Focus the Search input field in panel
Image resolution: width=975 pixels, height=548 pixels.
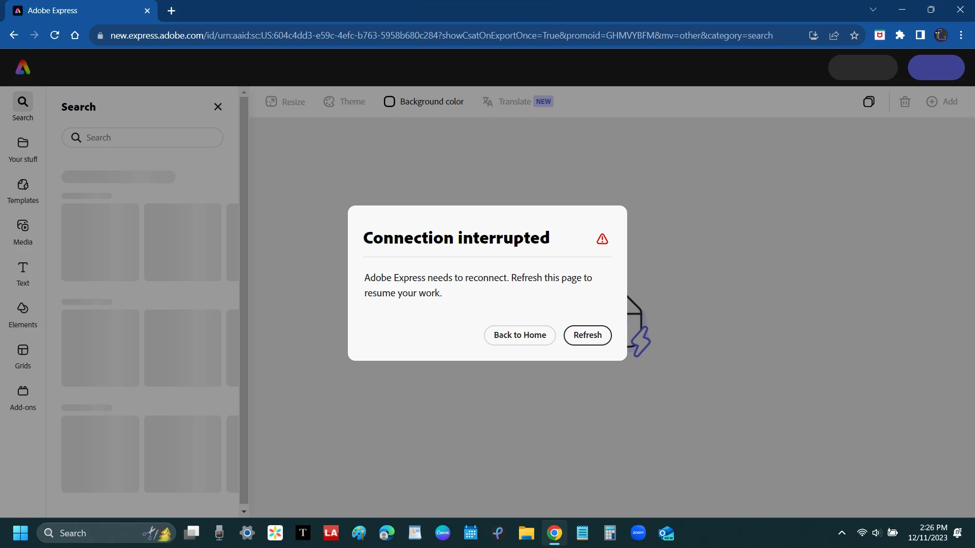[x=142, y=138]
